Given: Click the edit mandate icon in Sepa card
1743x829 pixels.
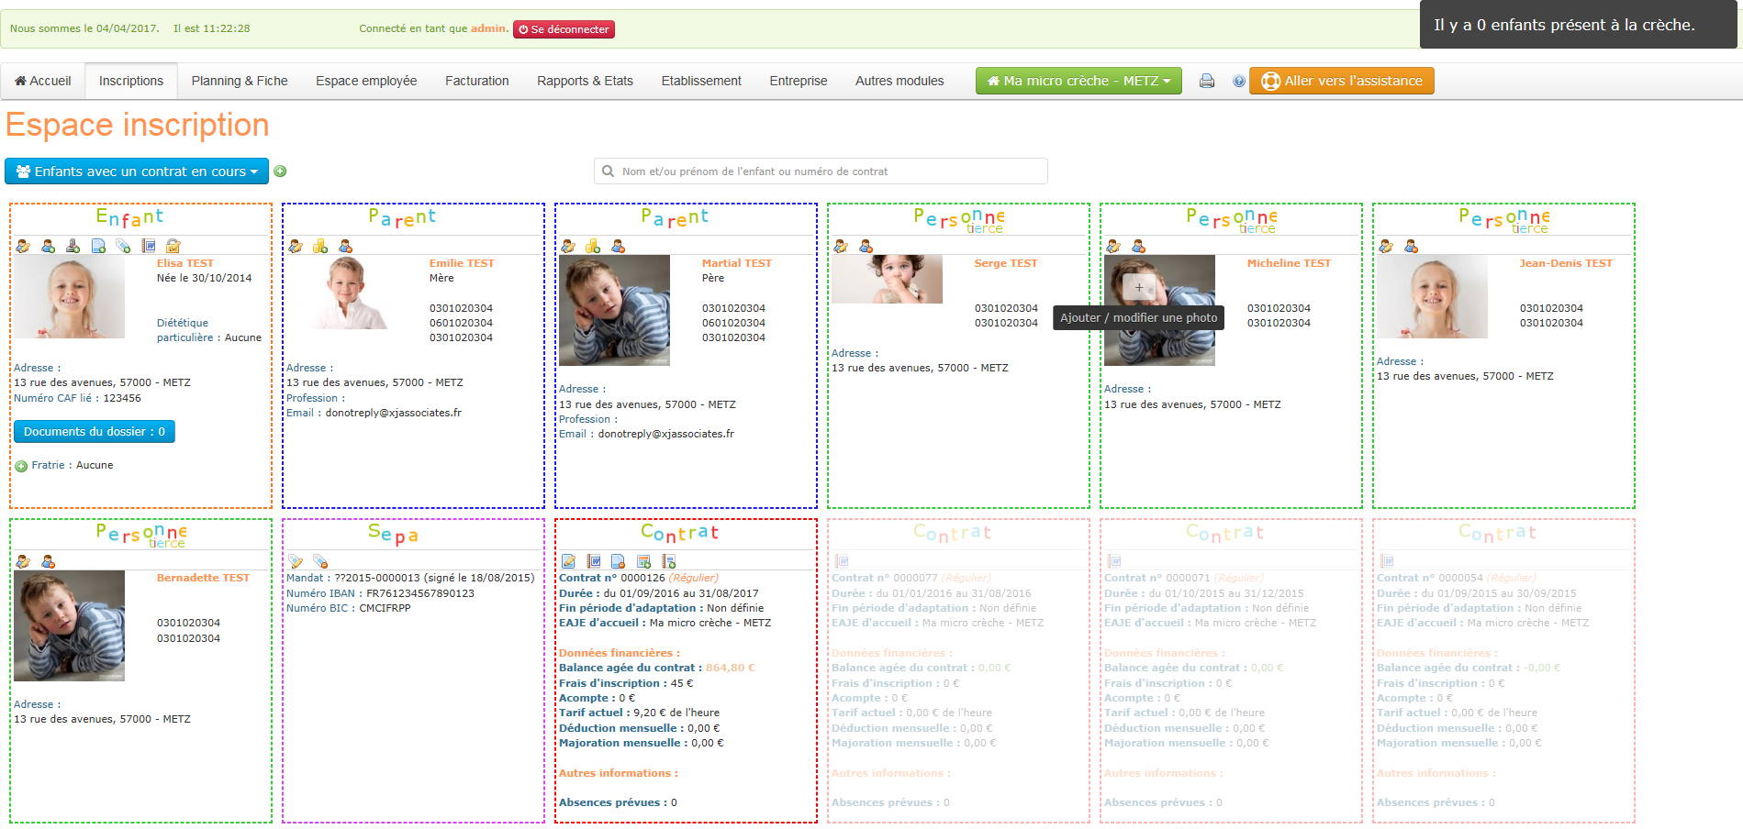Looking at the screenshot, I should (296, 561).
